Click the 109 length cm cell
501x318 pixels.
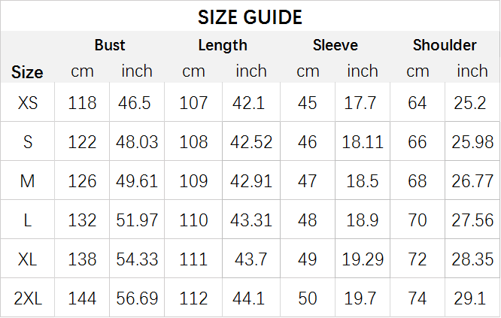(193, 181)
